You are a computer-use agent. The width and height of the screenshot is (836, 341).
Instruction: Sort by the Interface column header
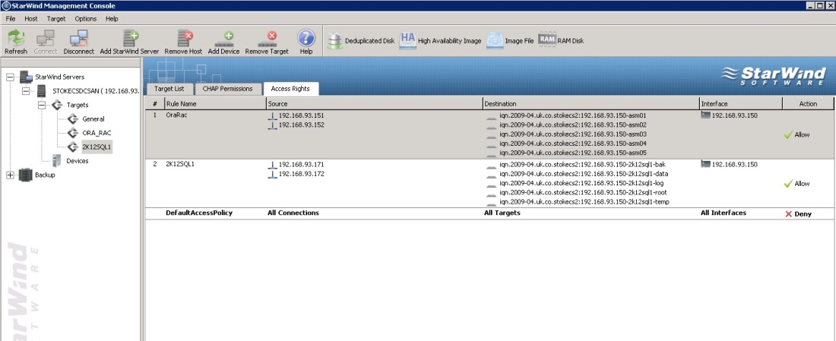click(x=740, y=104)
